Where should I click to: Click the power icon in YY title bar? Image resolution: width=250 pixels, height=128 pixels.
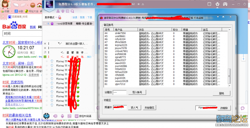pos(245,4)
